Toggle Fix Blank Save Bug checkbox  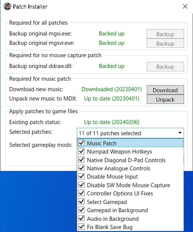(x=82, y=227)
